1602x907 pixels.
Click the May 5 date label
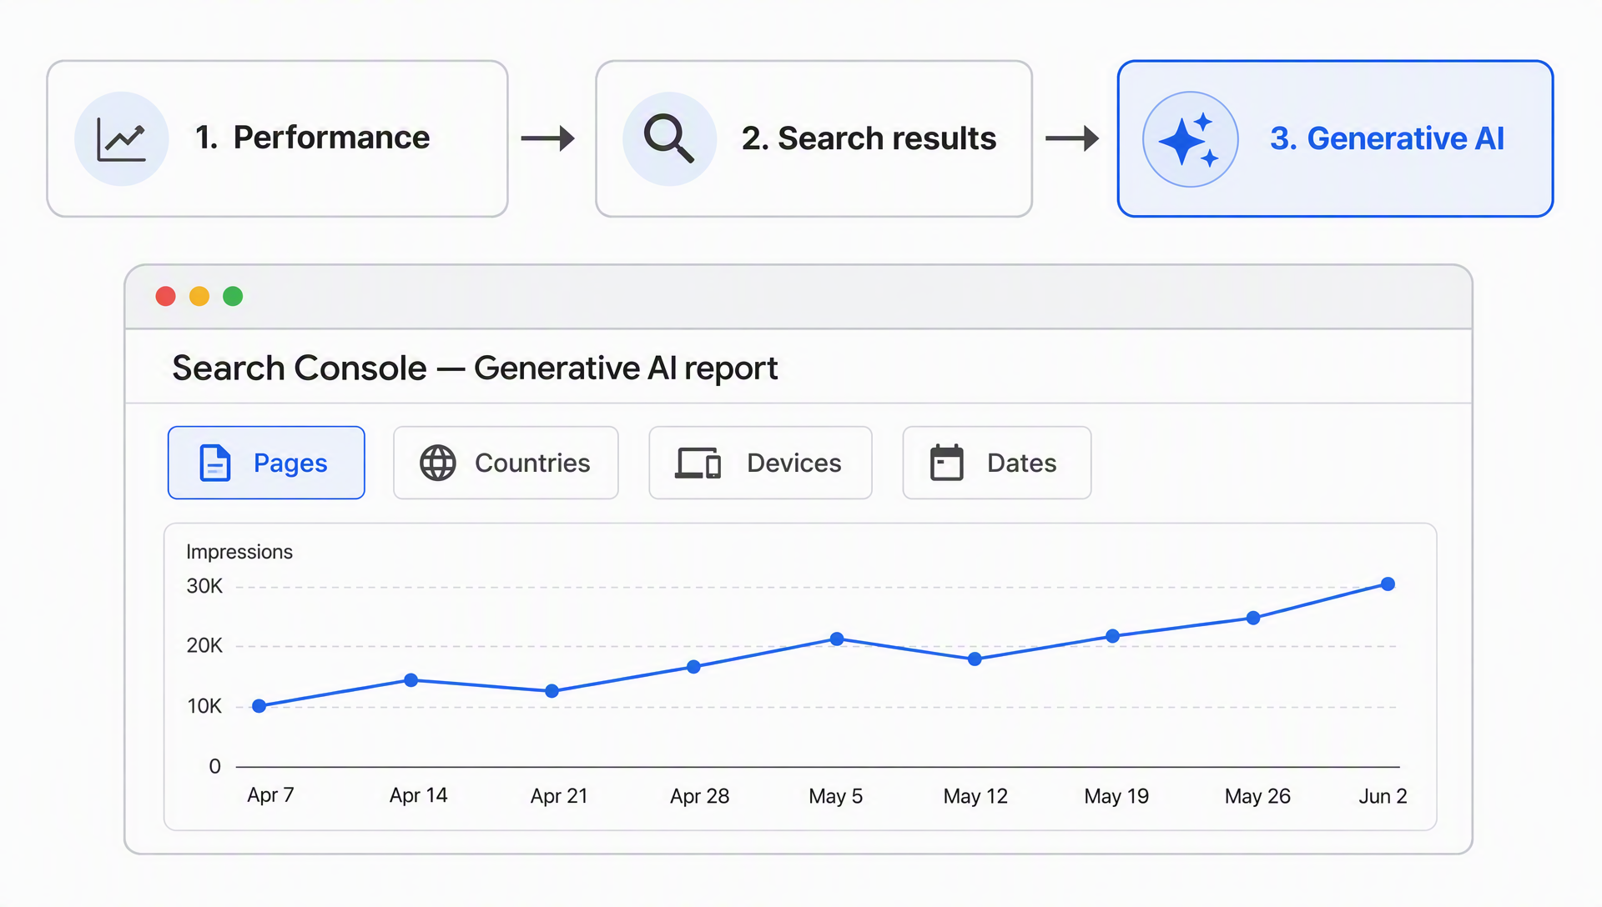coord(836,796)
